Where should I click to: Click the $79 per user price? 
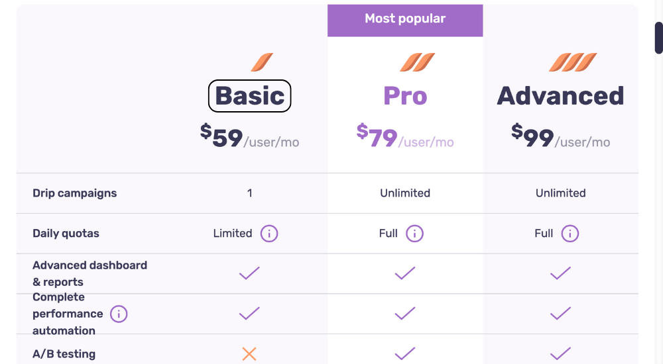click(405, 136)
